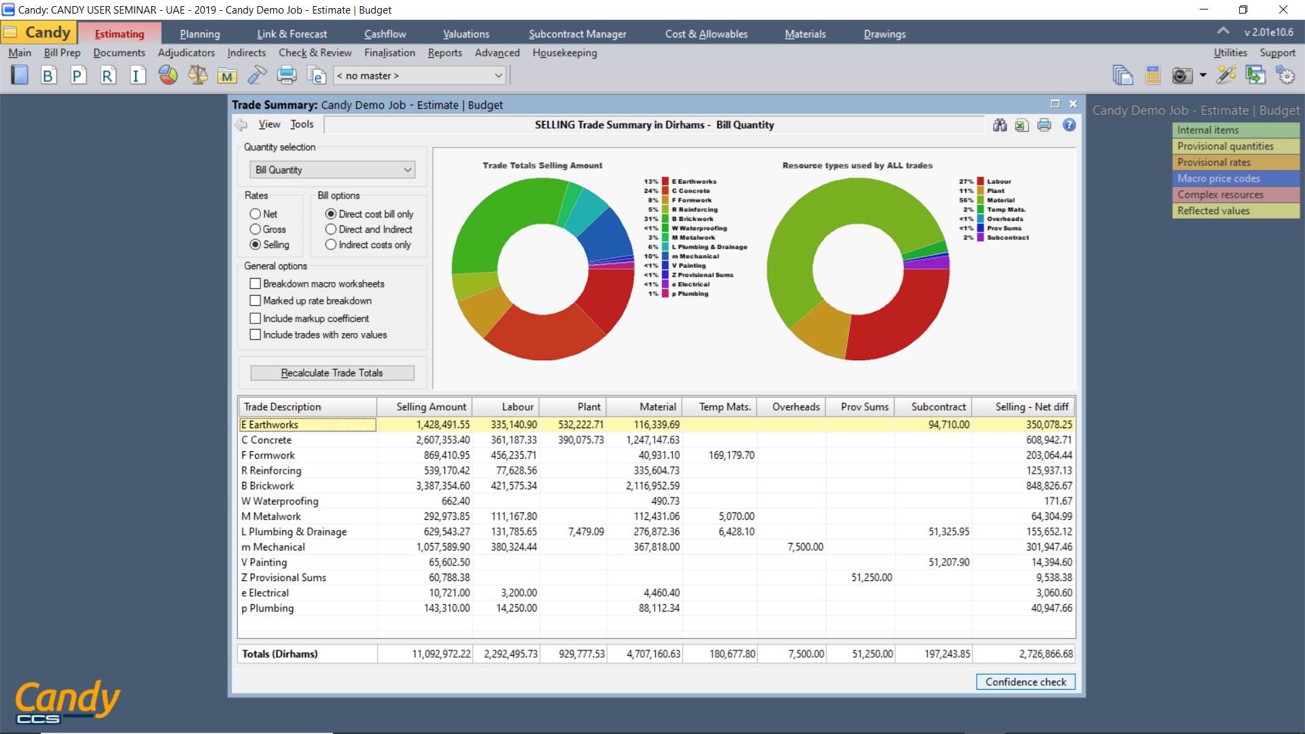Click the blue help question mark icon
The height and width of the screenshot is (734, 1305).
(x=1069, y=125)
